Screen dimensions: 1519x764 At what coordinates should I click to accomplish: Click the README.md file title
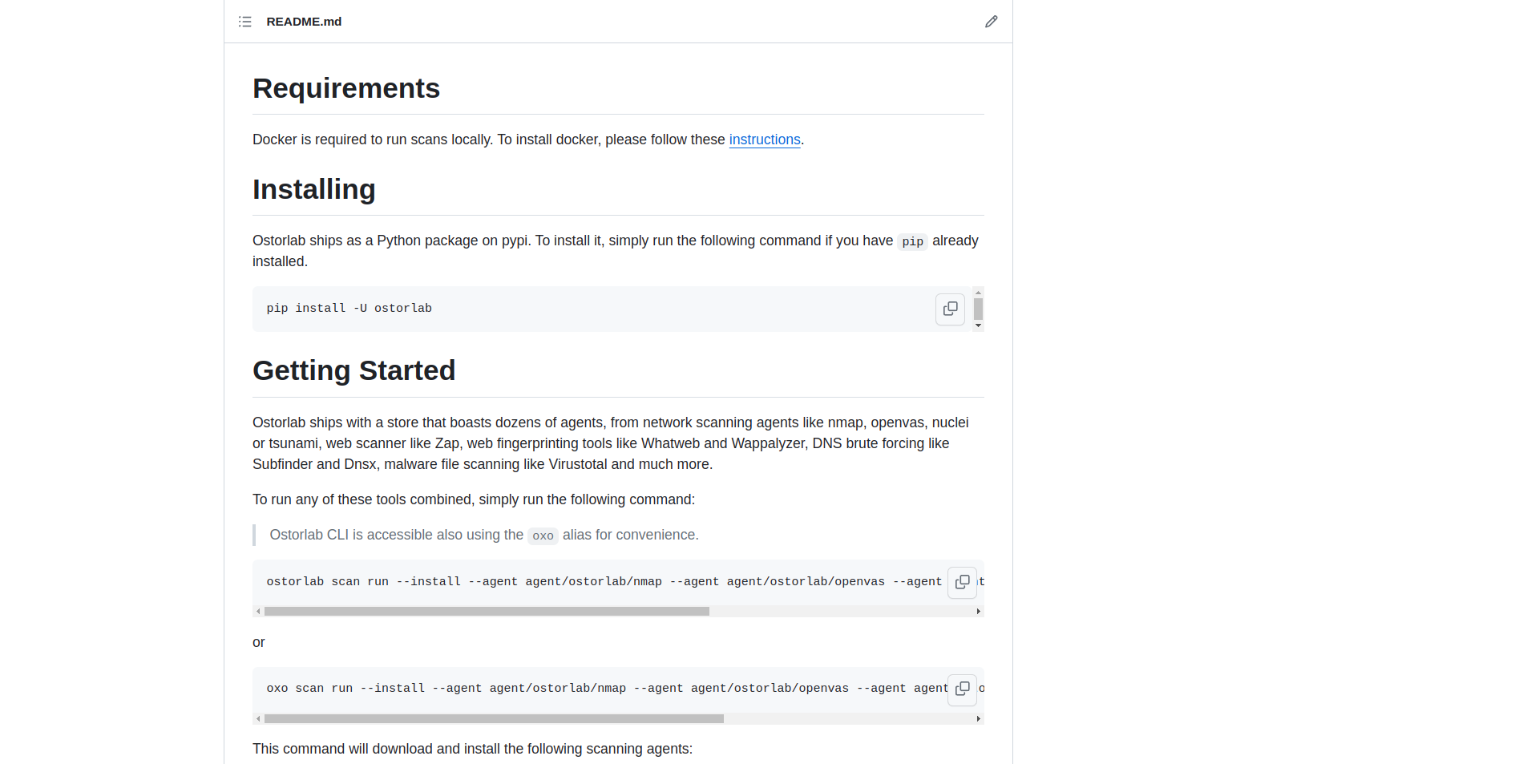[304, 22]
